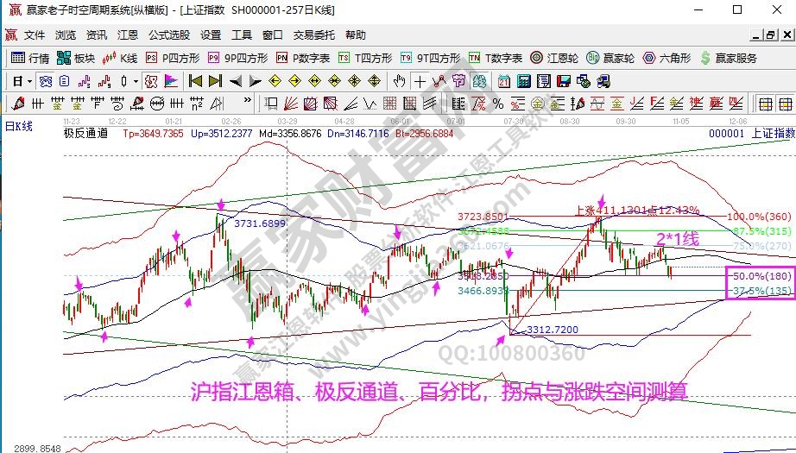Jump to first bar with skip-start arrow
Image resolution: width=796 pixels, height=453 pixels.
pos(194,81)
